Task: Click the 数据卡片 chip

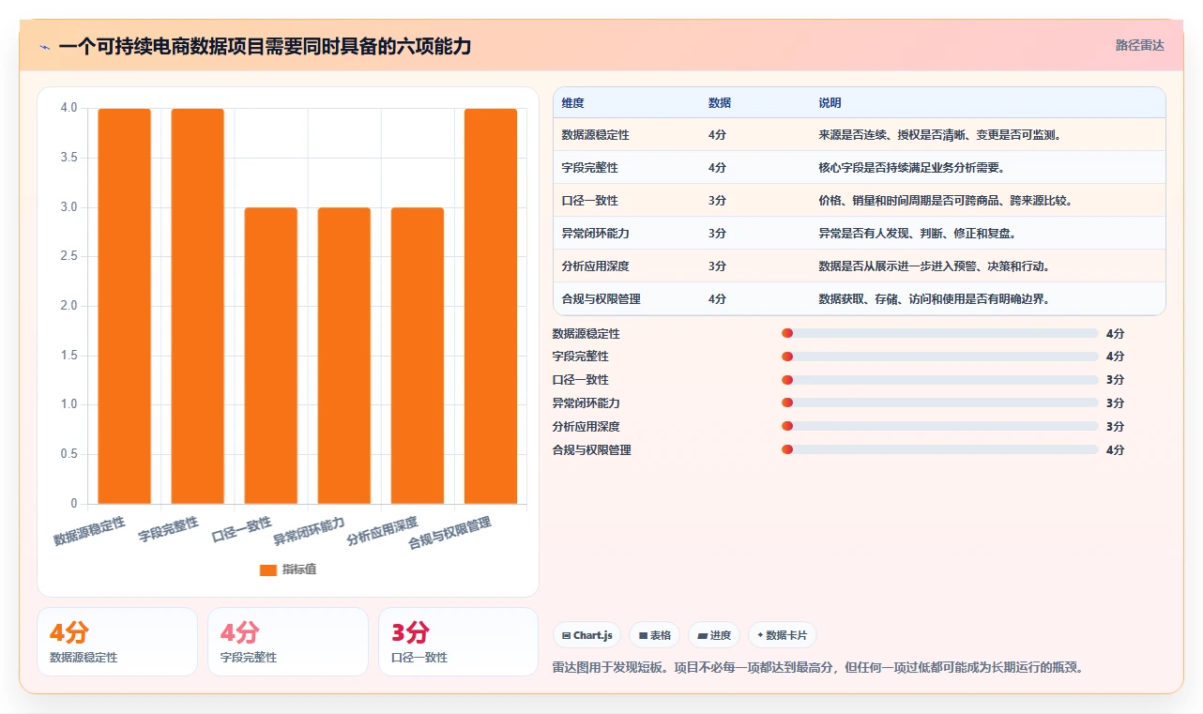Action: click(x=782, y=635)
